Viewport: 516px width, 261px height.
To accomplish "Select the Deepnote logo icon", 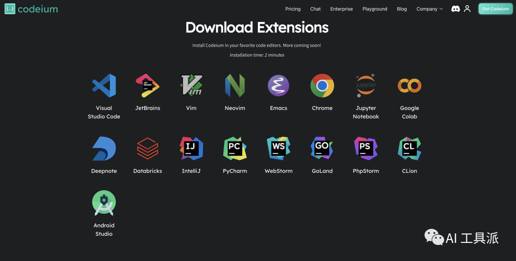I will [x=104, y=149].
